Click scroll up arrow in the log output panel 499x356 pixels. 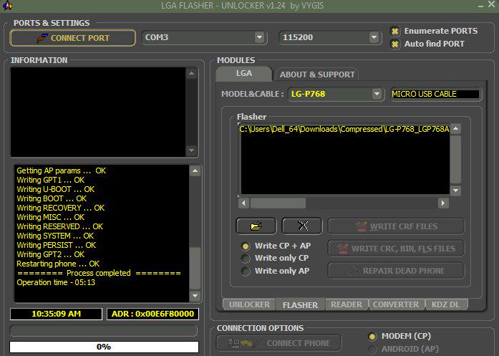point(195,171)
